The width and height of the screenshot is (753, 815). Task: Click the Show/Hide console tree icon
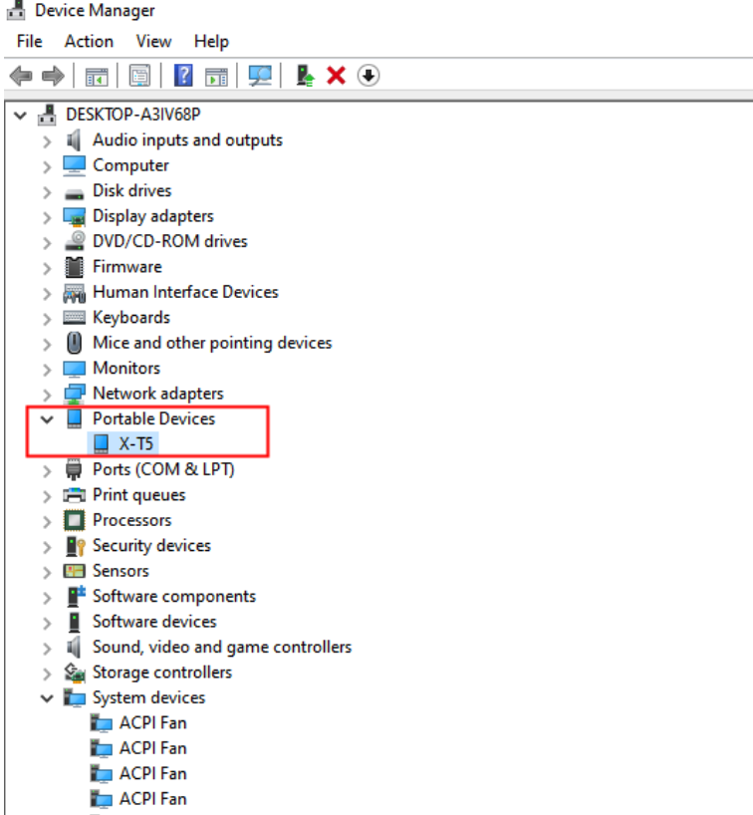[x=97, y=76]
